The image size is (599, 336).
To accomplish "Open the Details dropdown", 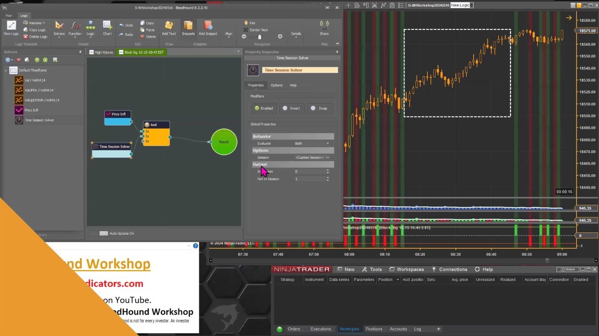I will pos(296,34).
